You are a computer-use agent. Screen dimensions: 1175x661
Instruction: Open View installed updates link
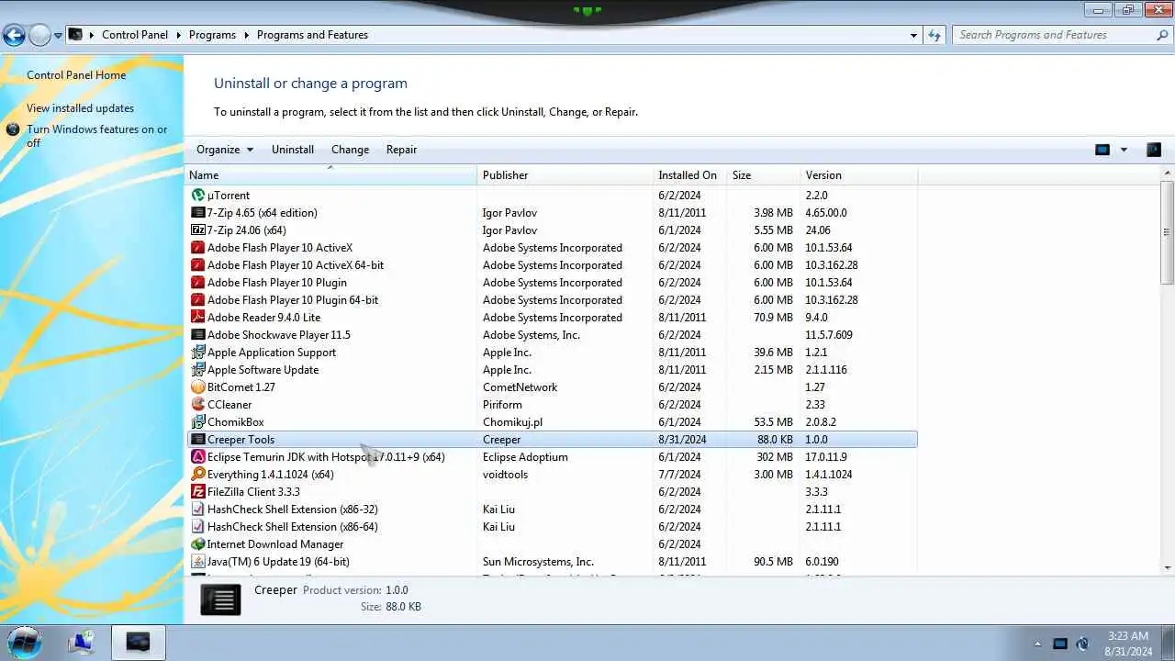click(x=80, y=108)
